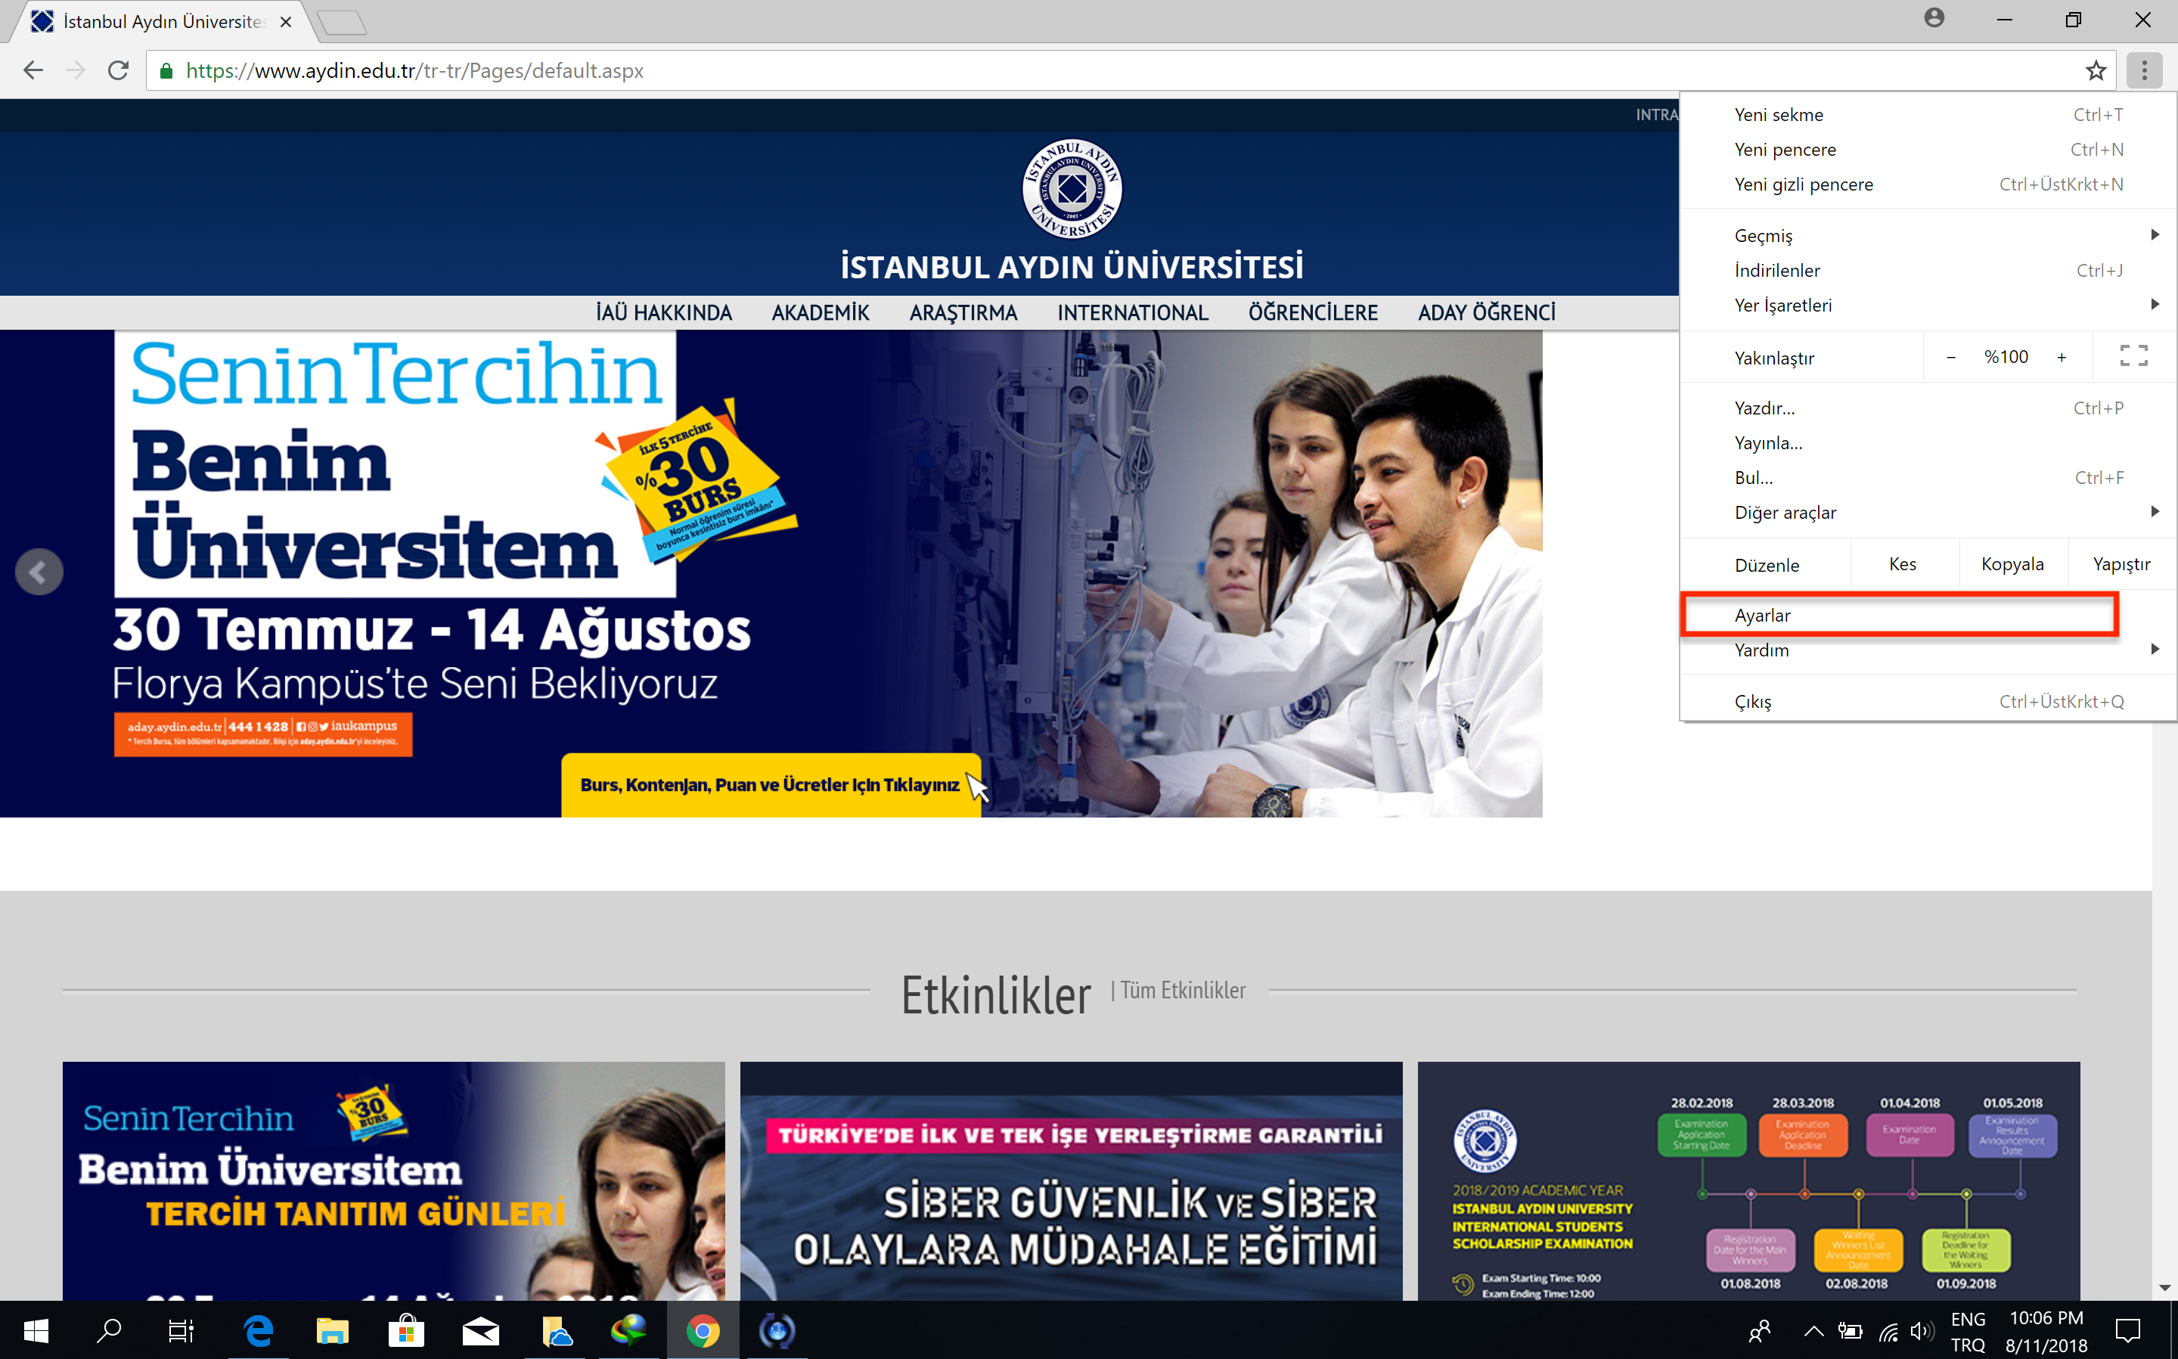The width and height of the screenshot is (2178, 1359).
Task: Open Scholarship Examination event card
Action: [x=1748, y=1181]
